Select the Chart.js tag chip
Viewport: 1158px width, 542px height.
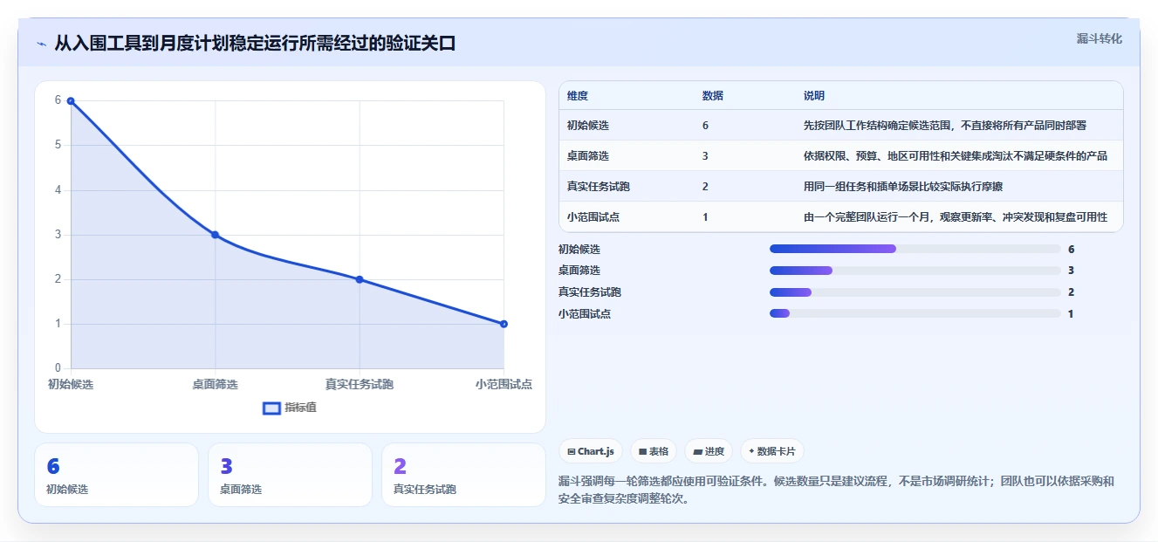[x=591, y=451]
